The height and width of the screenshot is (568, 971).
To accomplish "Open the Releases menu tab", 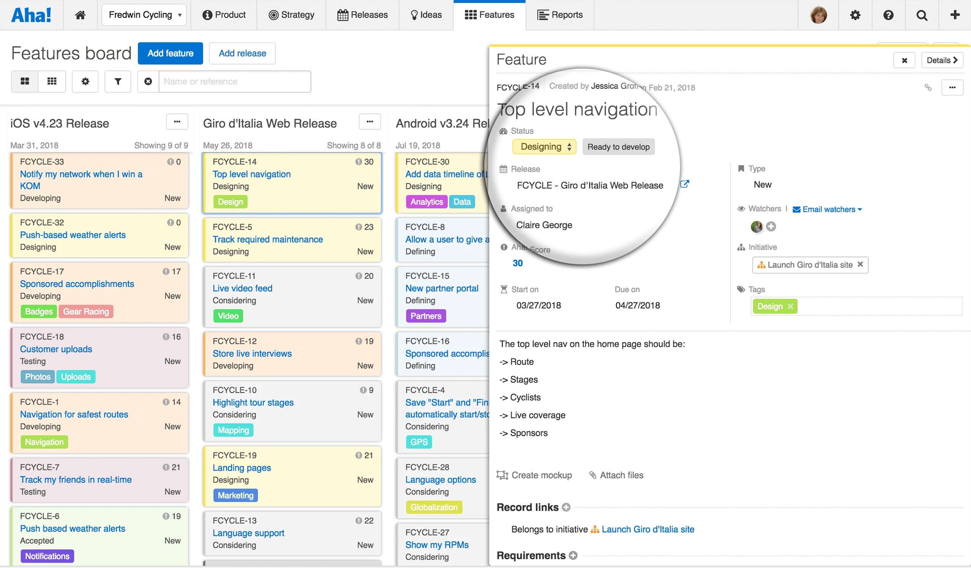I will pyautogui.click(x=362, y=15).
